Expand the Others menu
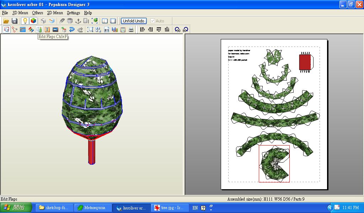This screenshot has height=213, width=364. click(x=37, y=13)
